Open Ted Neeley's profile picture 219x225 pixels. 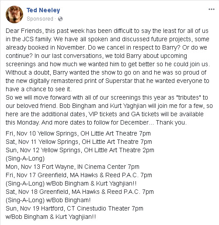(14, 14)
